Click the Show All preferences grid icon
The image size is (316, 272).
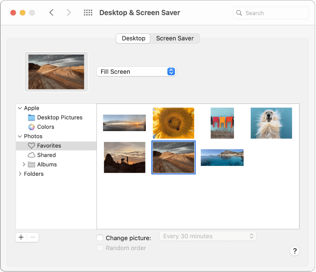coord(88,13)
